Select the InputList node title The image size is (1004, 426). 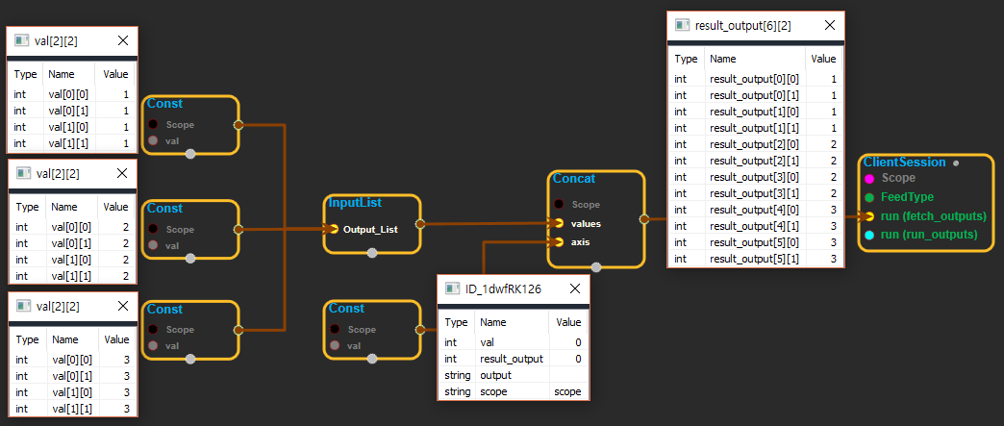pos(355,203)
